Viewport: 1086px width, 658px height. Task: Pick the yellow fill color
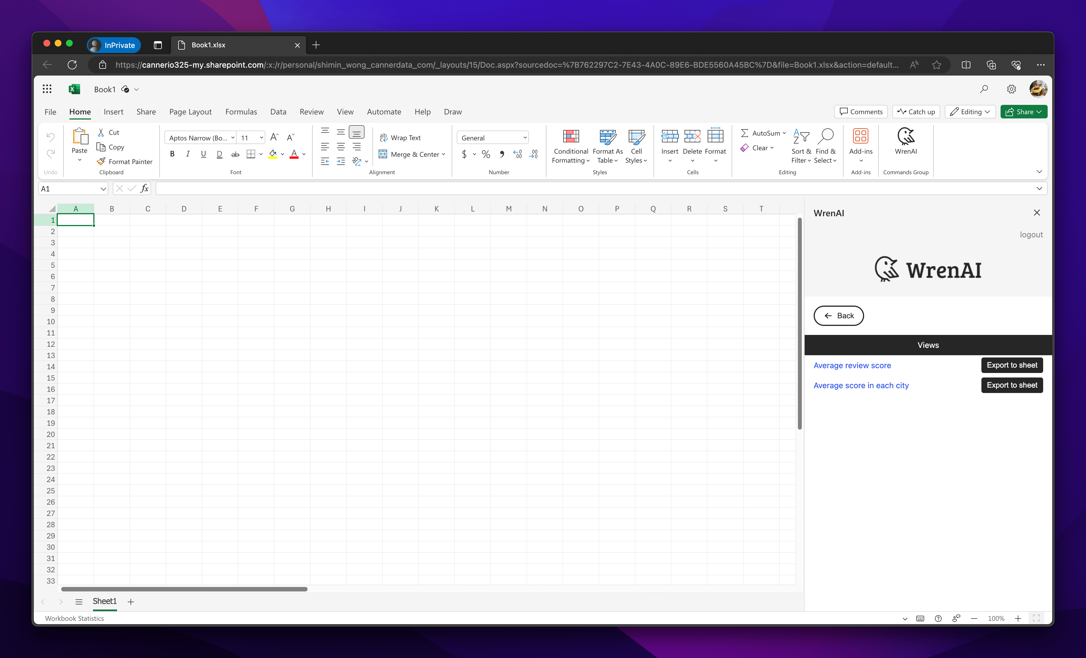tap(273, 154)
